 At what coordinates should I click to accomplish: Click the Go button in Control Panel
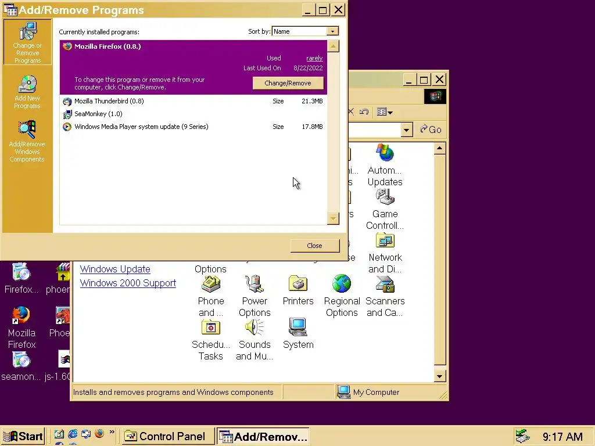pyautogui.click(x=431, y=130)
